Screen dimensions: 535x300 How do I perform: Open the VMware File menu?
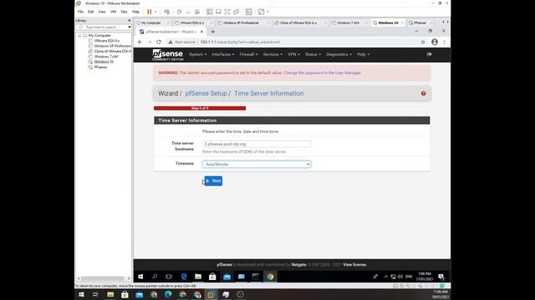pos(80,12)
